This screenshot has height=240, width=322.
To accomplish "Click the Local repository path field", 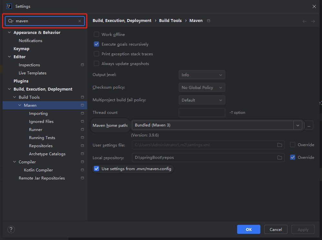I will click(208, 158).
